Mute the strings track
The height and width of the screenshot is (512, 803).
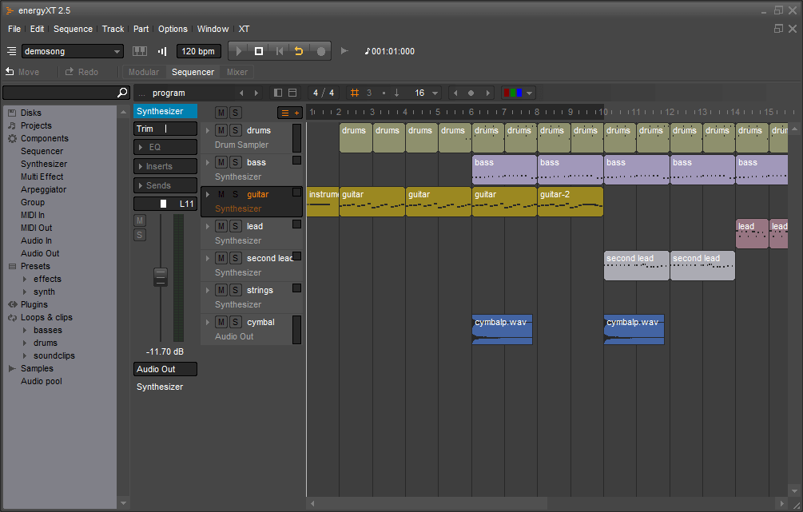[x=221, y=290]
